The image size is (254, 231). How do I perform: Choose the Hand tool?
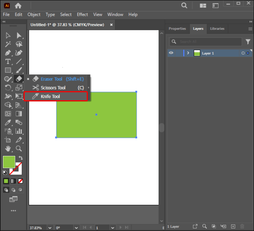click(x=8, y=148)
